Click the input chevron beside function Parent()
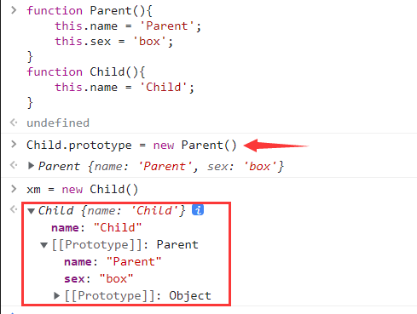The height and width of the screenshot is (314, 417). point(14,10)
